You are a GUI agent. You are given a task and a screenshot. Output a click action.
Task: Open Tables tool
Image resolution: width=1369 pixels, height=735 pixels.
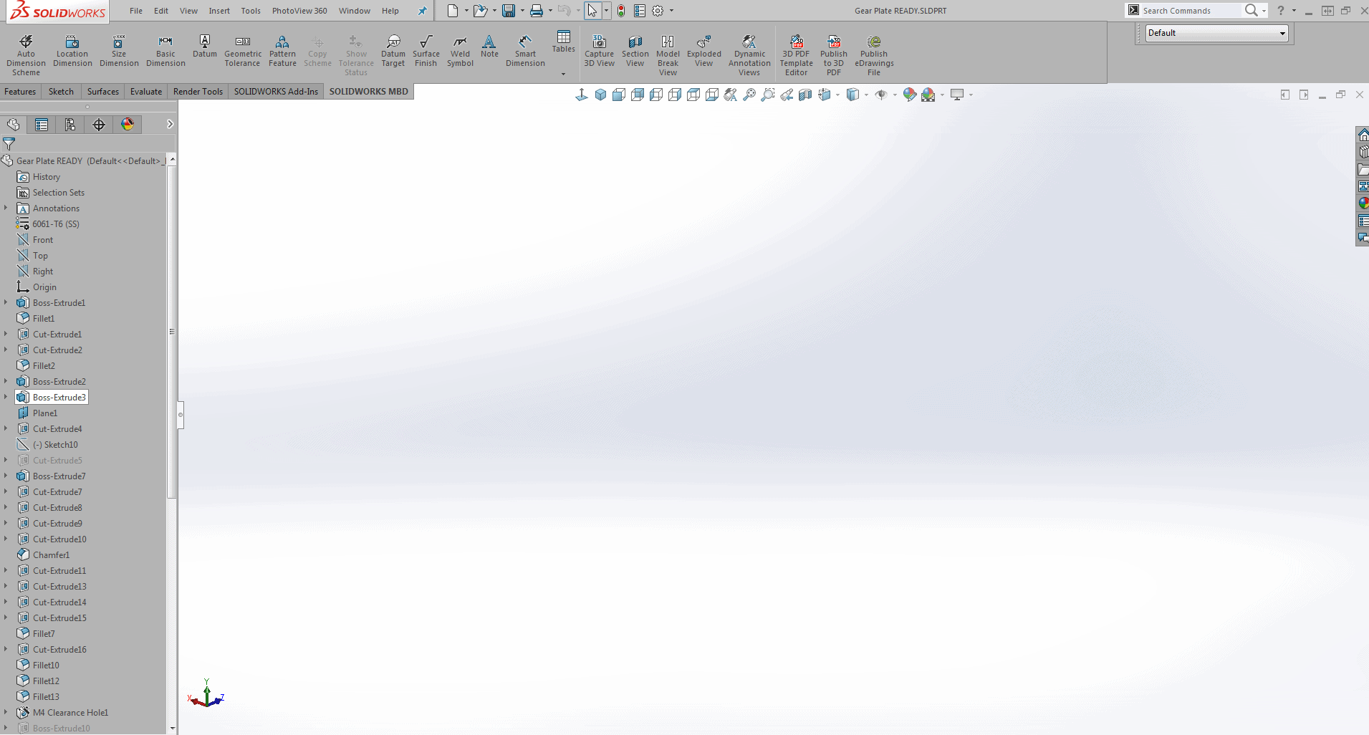564,42
